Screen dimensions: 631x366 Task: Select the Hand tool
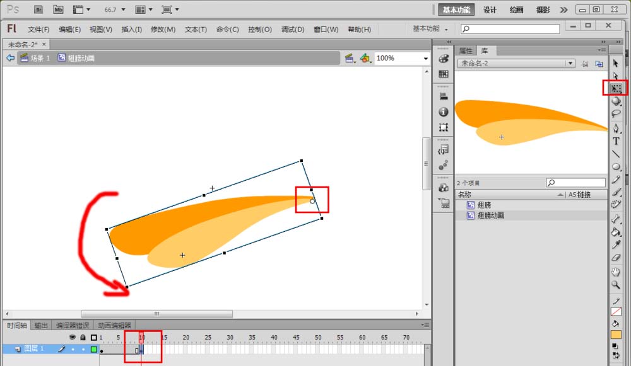pos(616,272)
